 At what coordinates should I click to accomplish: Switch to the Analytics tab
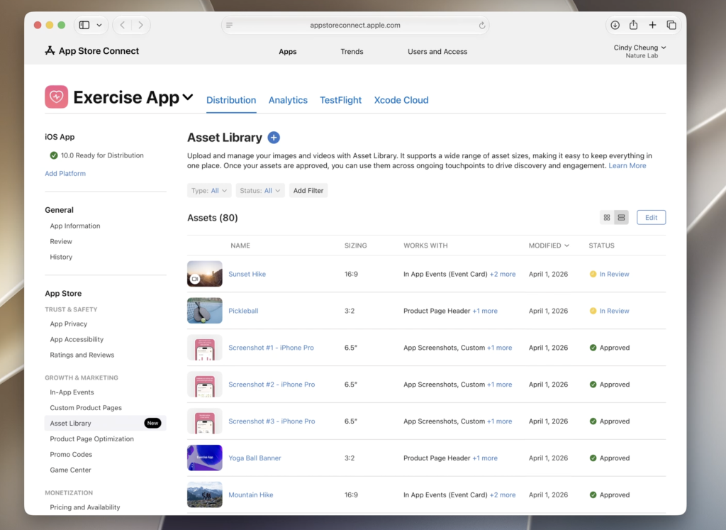coord(288,100)
